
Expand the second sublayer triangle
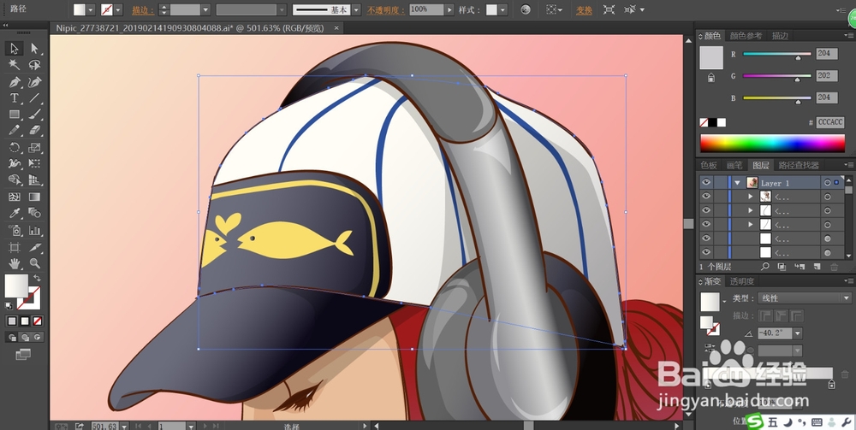pyautogui.click(x=752, y=209)
